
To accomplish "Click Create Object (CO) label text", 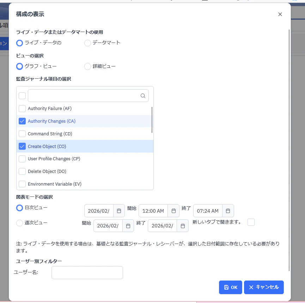I will (47, 146).
